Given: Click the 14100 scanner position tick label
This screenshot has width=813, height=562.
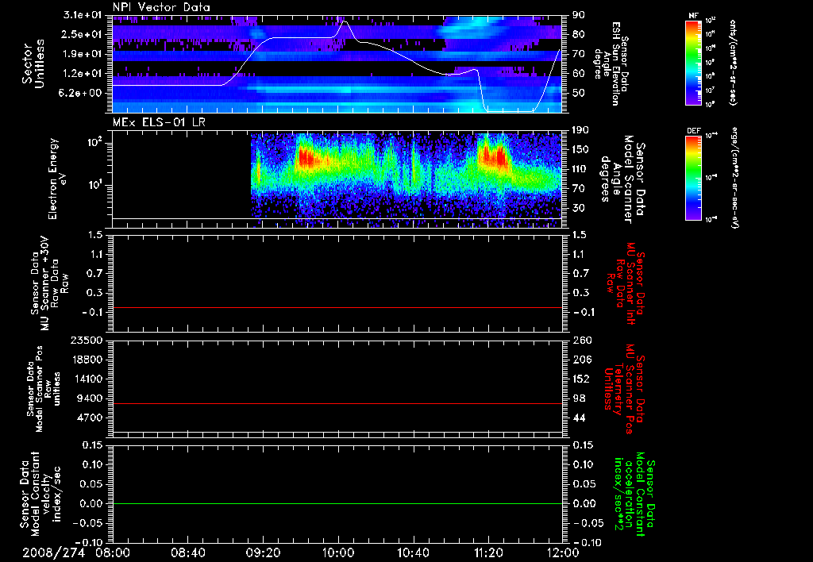Looking at the screenshot, I should [x=86, y=379].
